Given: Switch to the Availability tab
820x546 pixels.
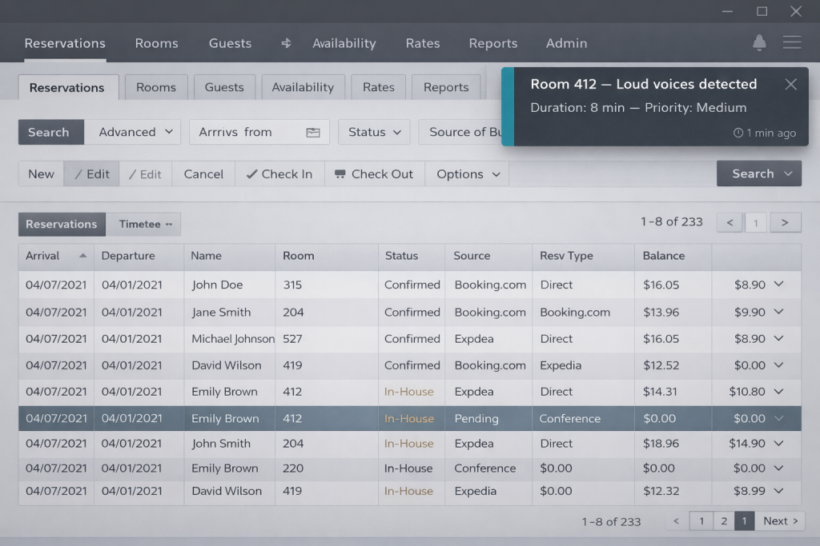Looking at the screenshot, I should 302,88.
